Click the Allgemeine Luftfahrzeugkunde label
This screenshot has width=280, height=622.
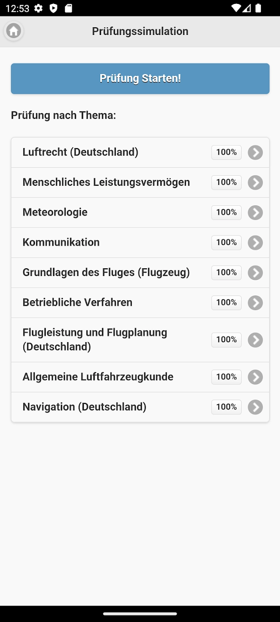tap(98, 377)
